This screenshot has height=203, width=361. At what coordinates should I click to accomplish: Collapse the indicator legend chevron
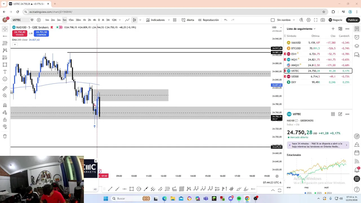tap(15, 45)
